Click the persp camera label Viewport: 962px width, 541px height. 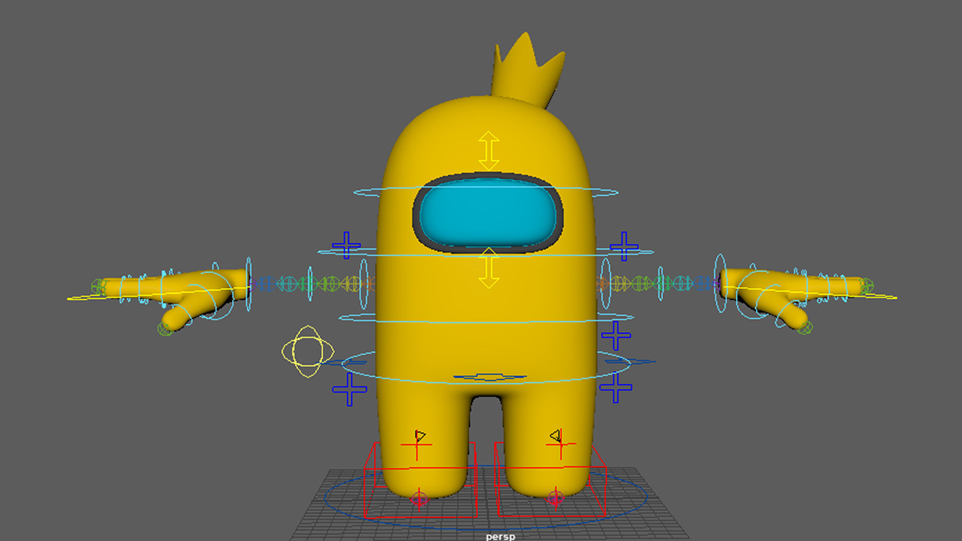500,536
